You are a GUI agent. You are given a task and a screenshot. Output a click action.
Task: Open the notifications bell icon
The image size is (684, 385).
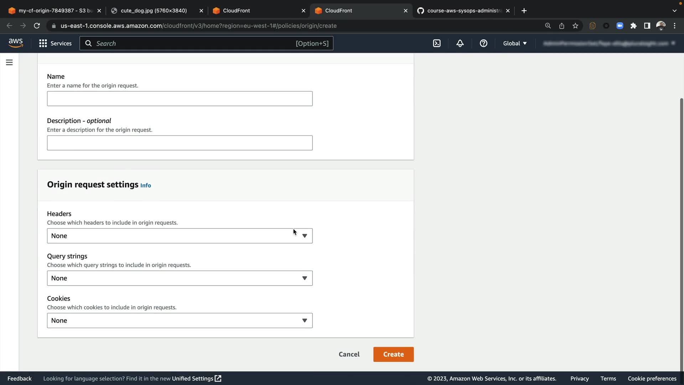(460, 43)
